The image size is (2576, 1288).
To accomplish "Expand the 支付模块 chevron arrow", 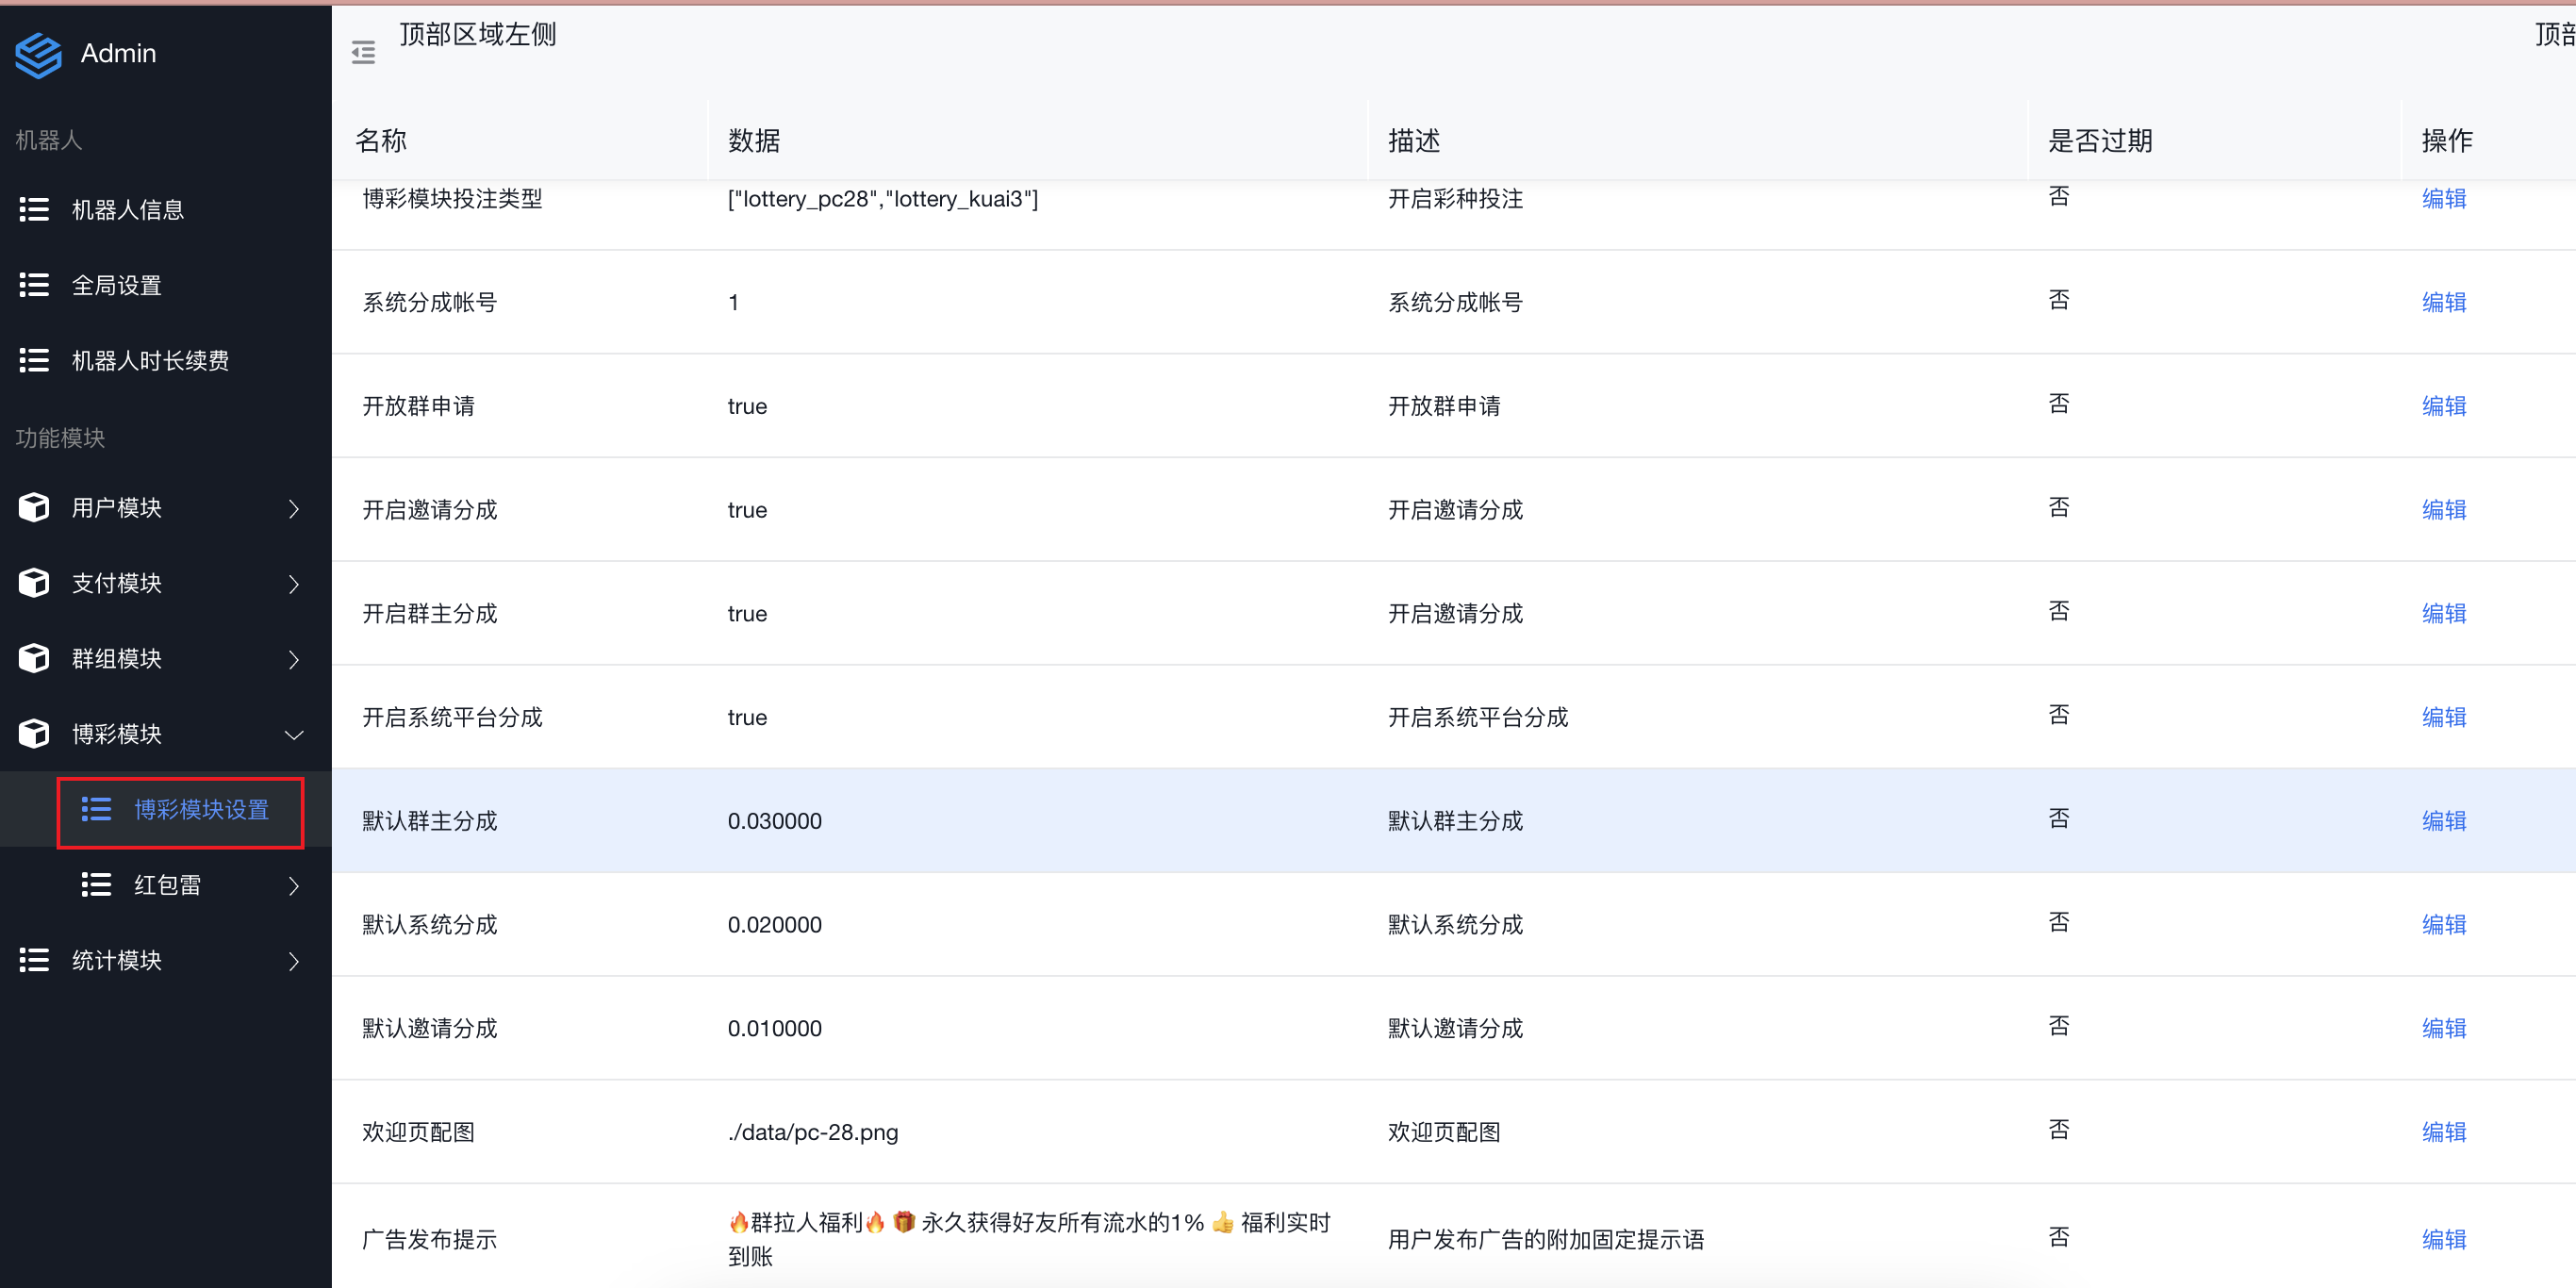I will pyautogui.click(x=293, y=583).
